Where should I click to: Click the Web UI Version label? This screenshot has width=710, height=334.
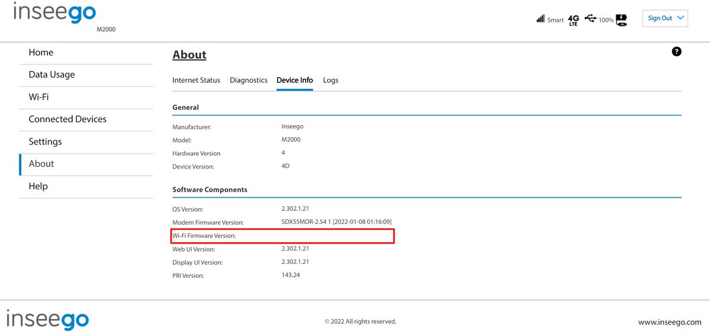click(193, 249)
